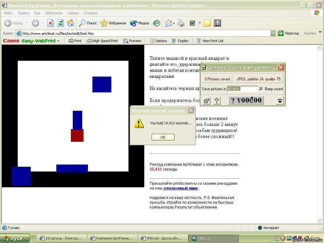Open the Mail button dropdown arrow
The height and width of the screenshot is (243, 324).
(174, 23)
